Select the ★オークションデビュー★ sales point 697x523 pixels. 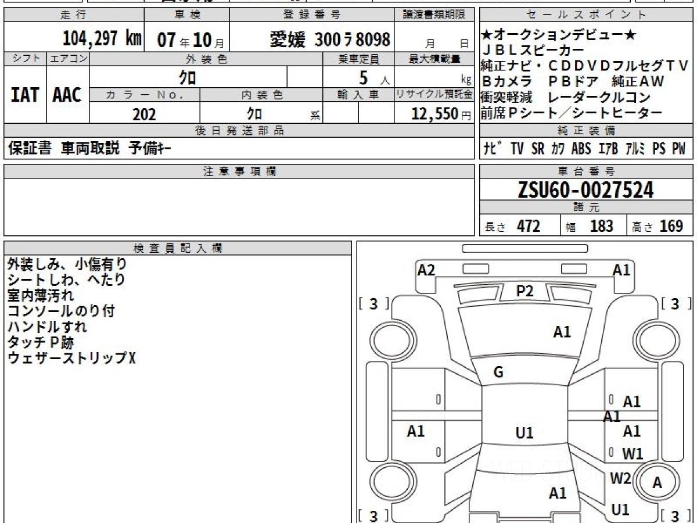559,35
